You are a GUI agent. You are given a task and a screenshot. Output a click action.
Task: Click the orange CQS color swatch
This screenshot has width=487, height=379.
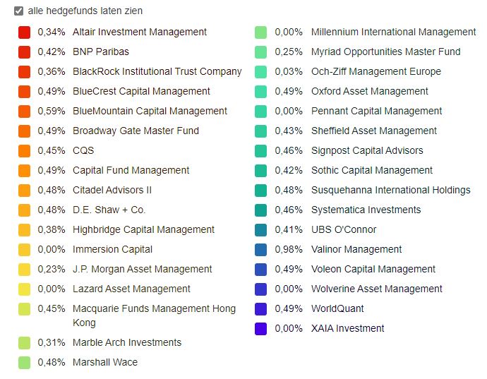25,150
